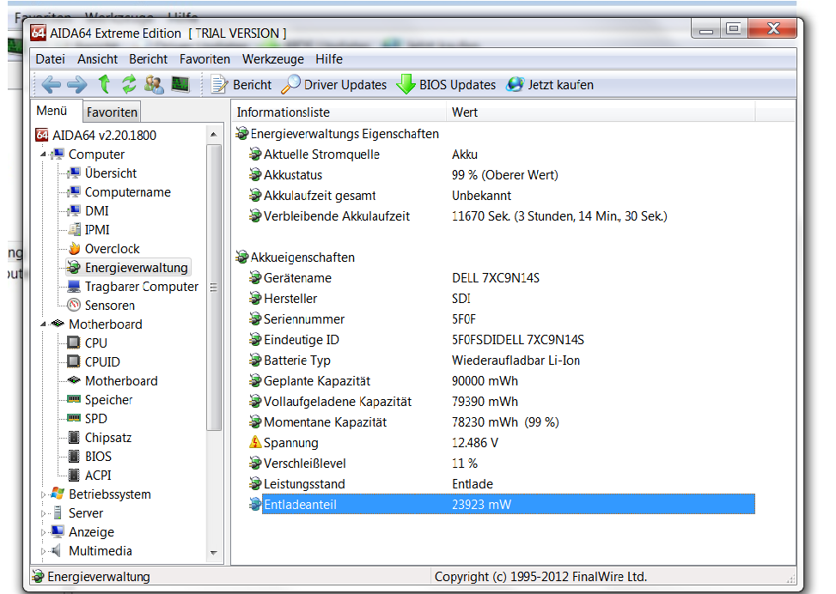Expand the Betriebssystem tree node
Image resolution: width=836 pixels, height=594 pixels.
tap(43, 494)
